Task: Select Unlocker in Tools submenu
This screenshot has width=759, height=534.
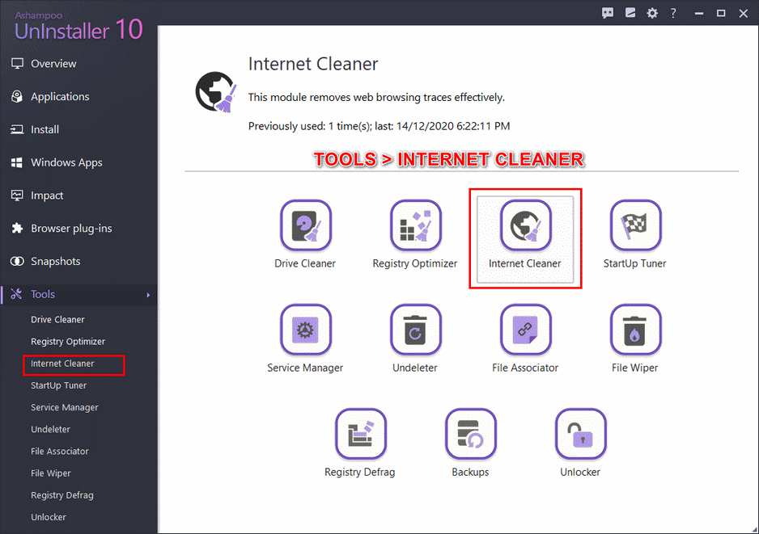Action: coord(49,517)
